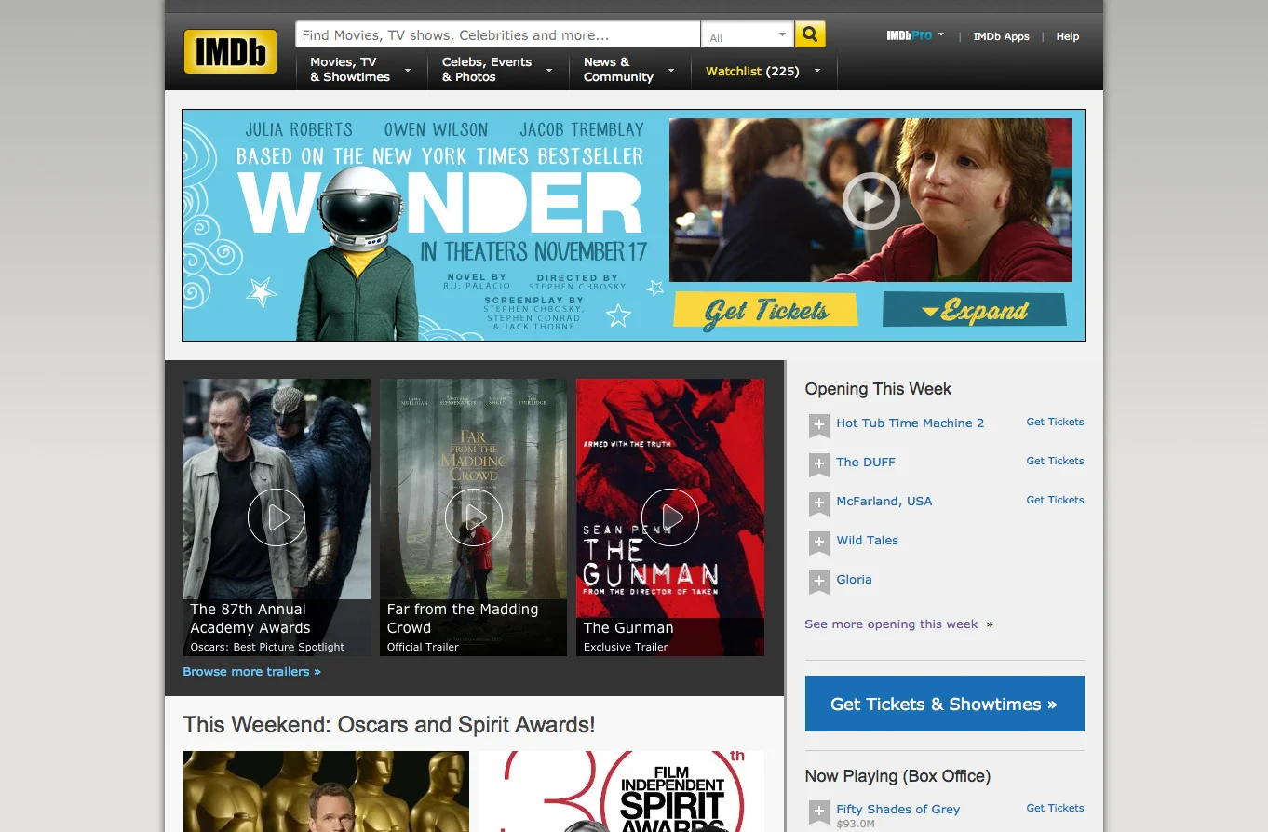Open IMDb Apps link

(x=1001, y=36)
